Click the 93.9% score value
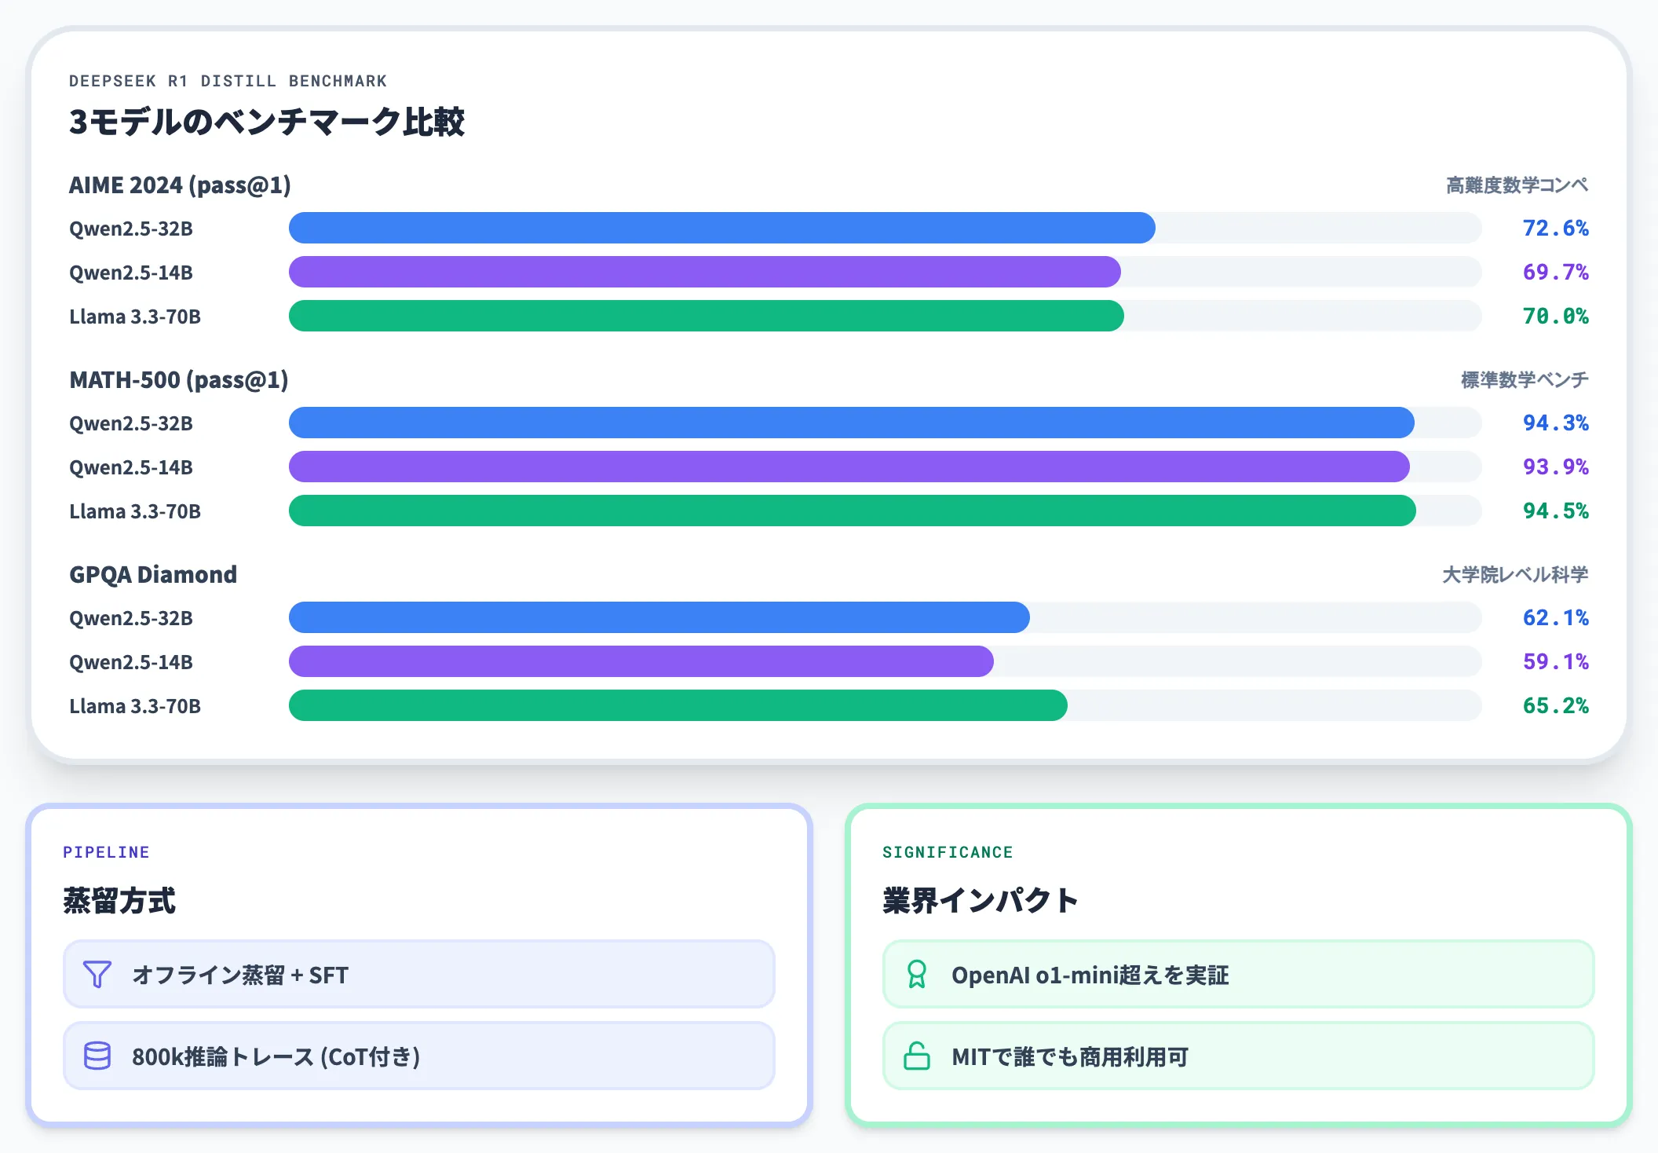 1555,467
